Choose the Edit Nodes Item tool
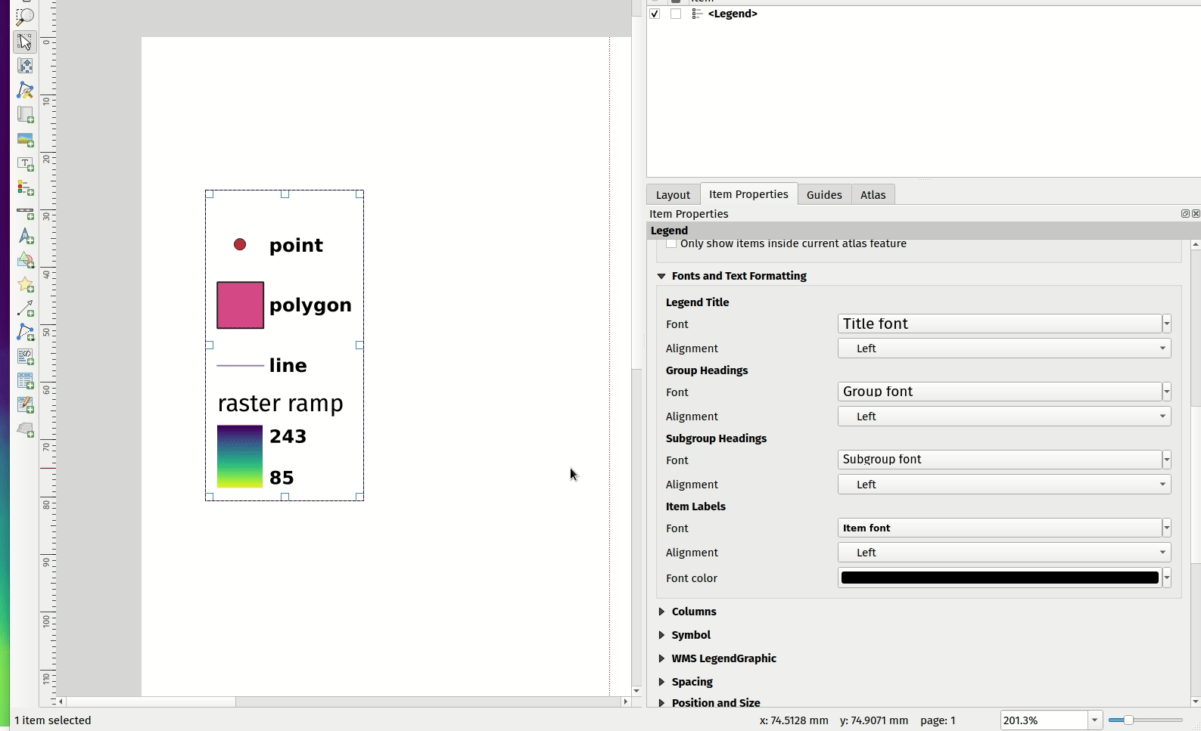The height and width of the screenshot is (731, 1201). click(25, 90)
